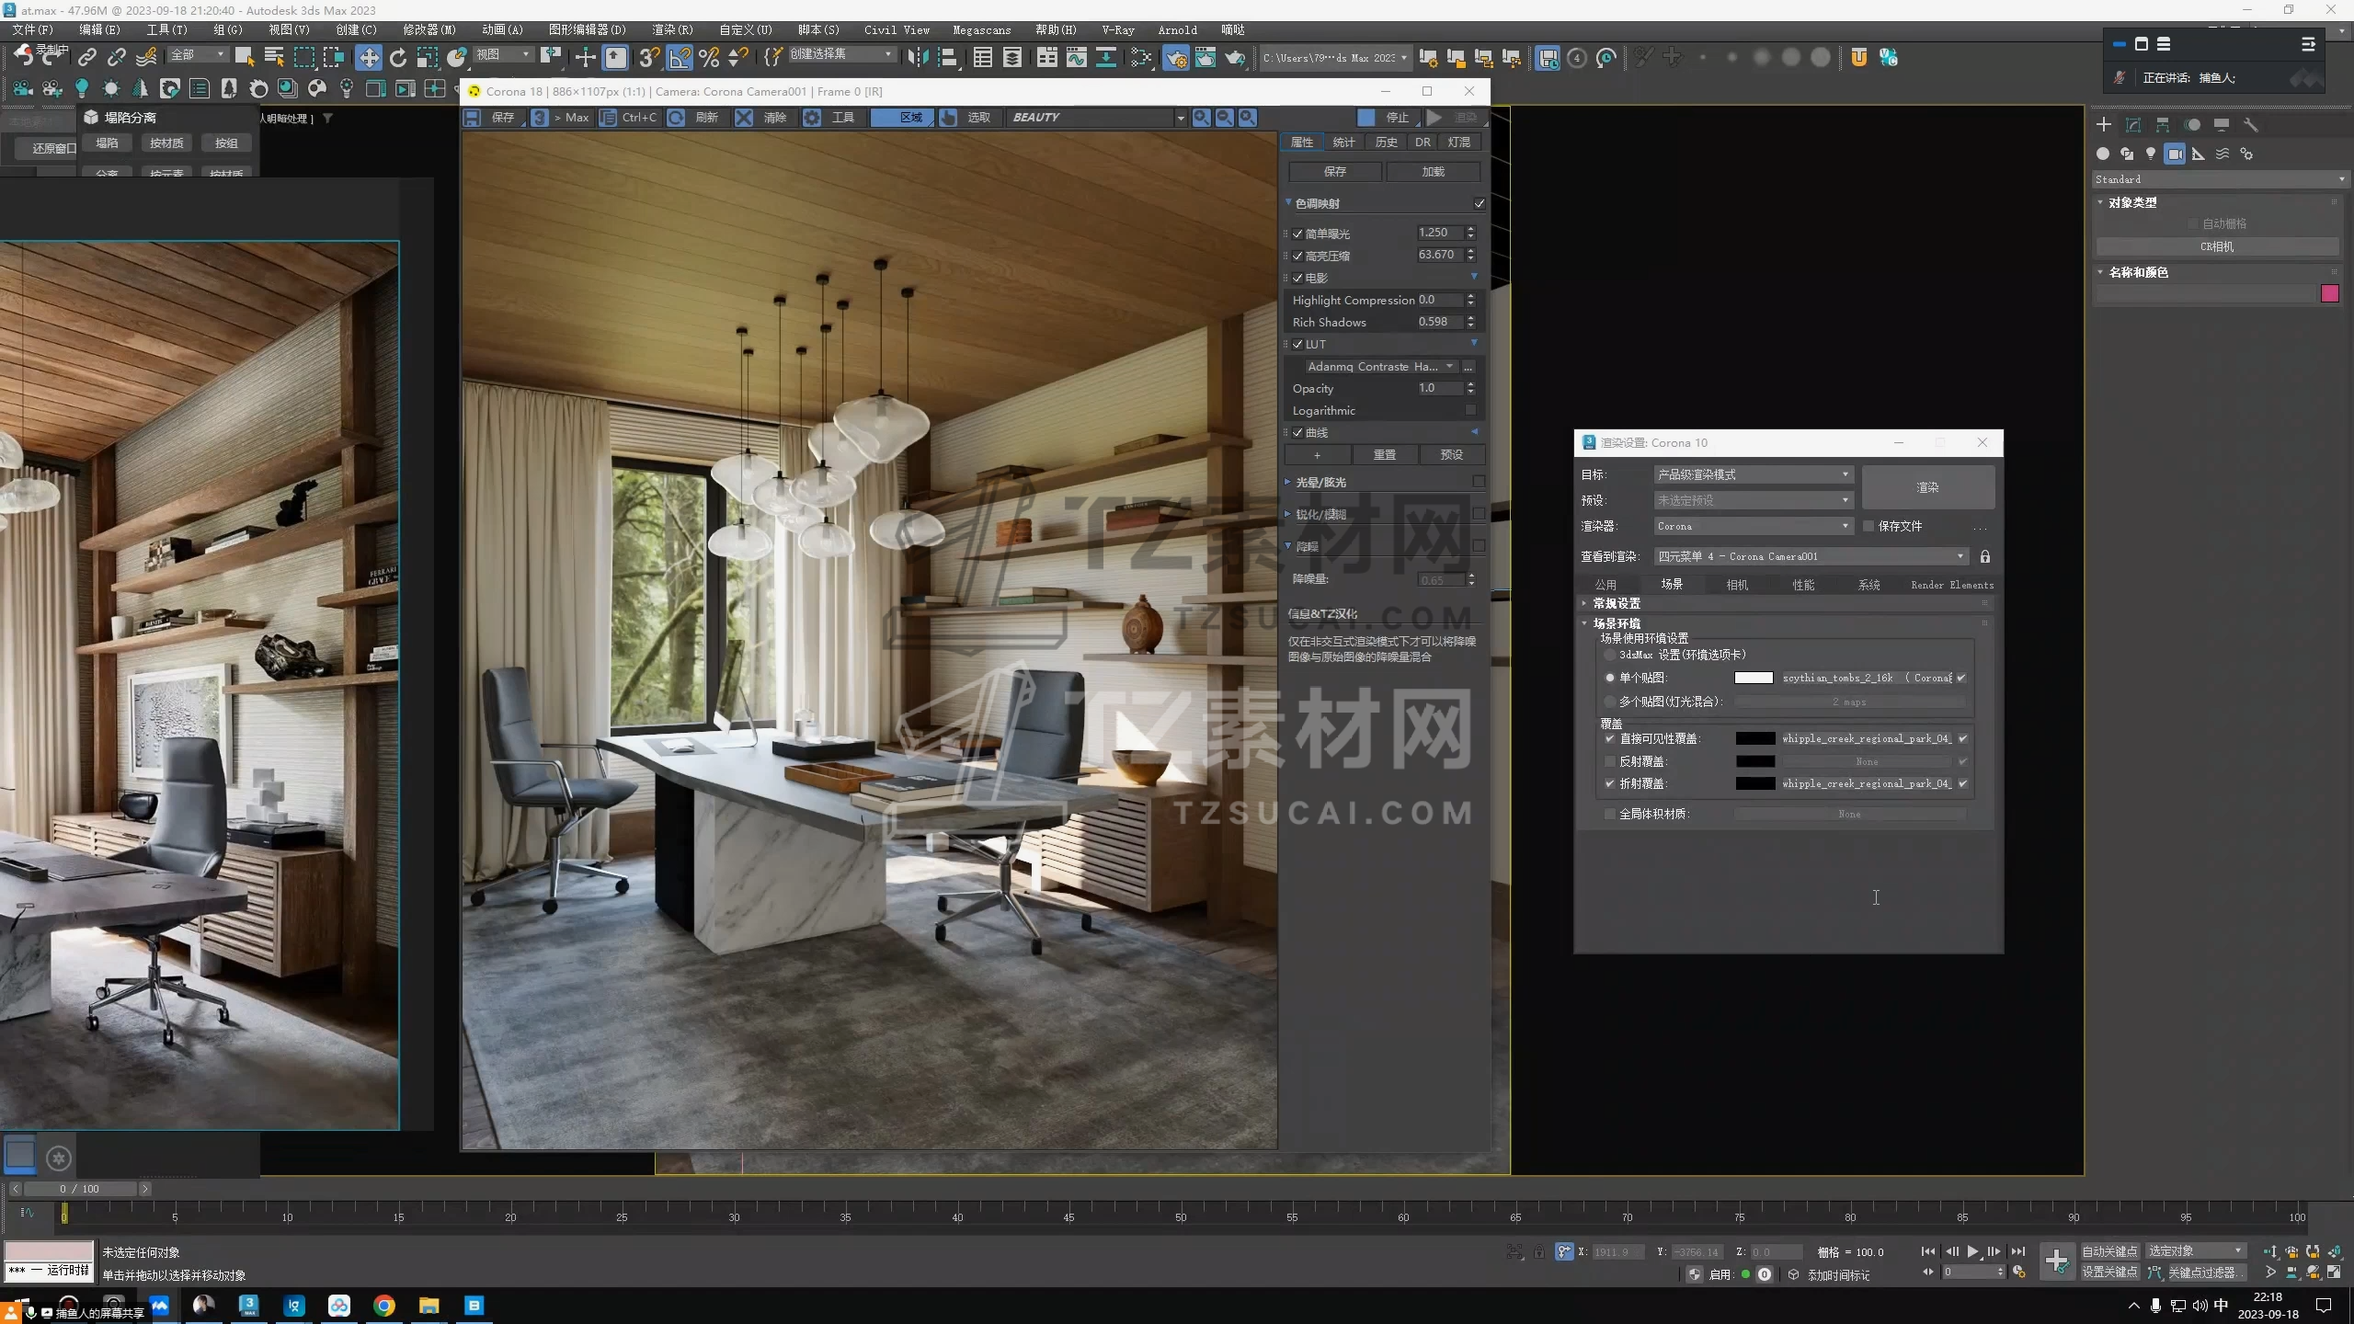Click the lock view icon in render settings
Screen dimensions: 2354x1324
(x=1984, y=556)
